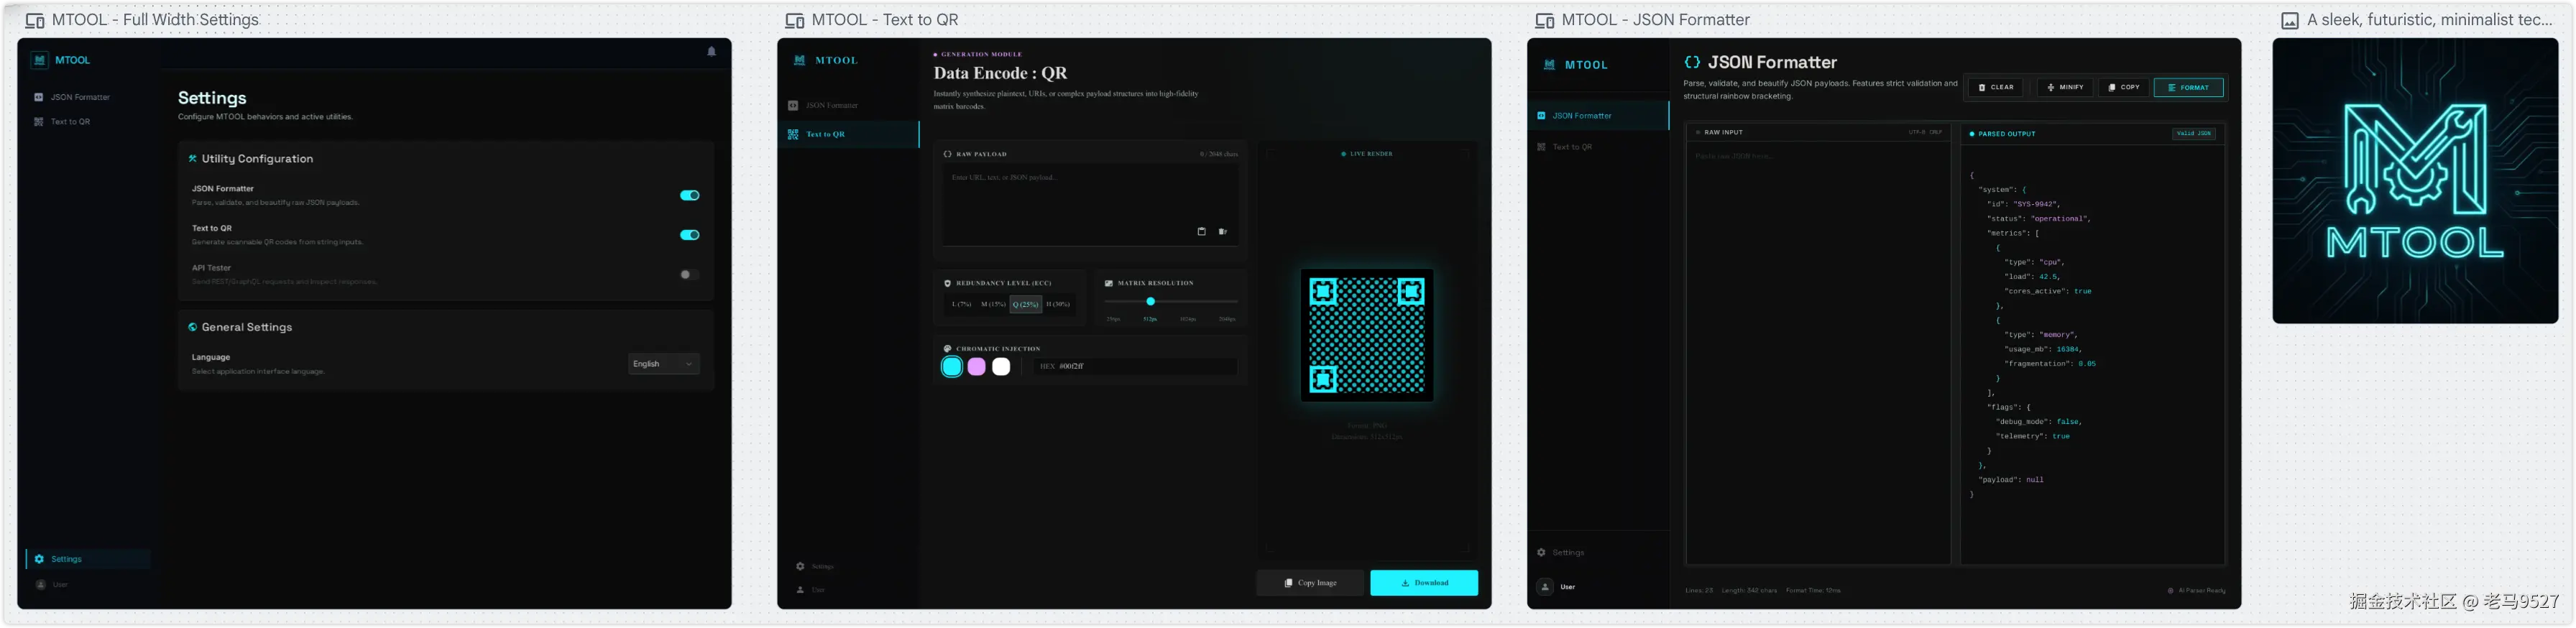
Task: Click the device frame icon beside 'MTOOL - Full Width Settings'
Action: 35,20
